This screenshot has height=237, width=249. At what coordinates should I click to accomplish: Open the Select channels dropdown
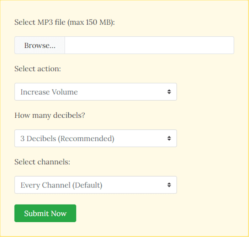coord(95,185)
